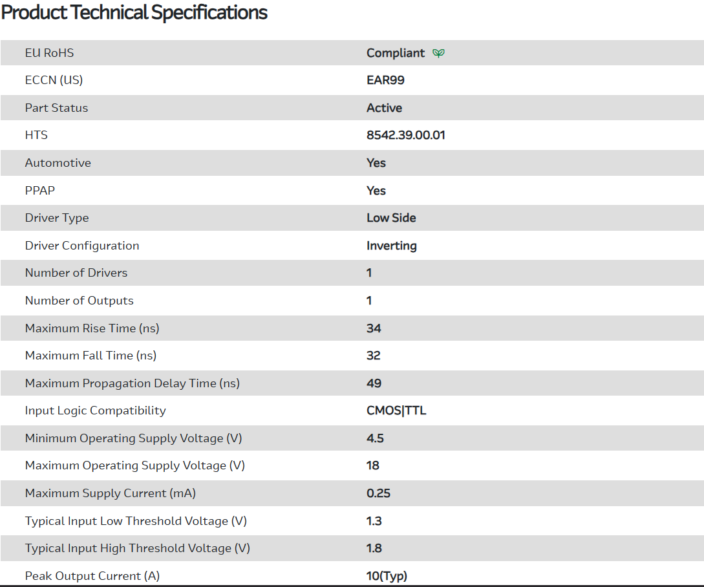Click the green leaf icon beside Compliant
Image resolution: width=704 pixels, height=587 pixels.
[x=439, y=53]
